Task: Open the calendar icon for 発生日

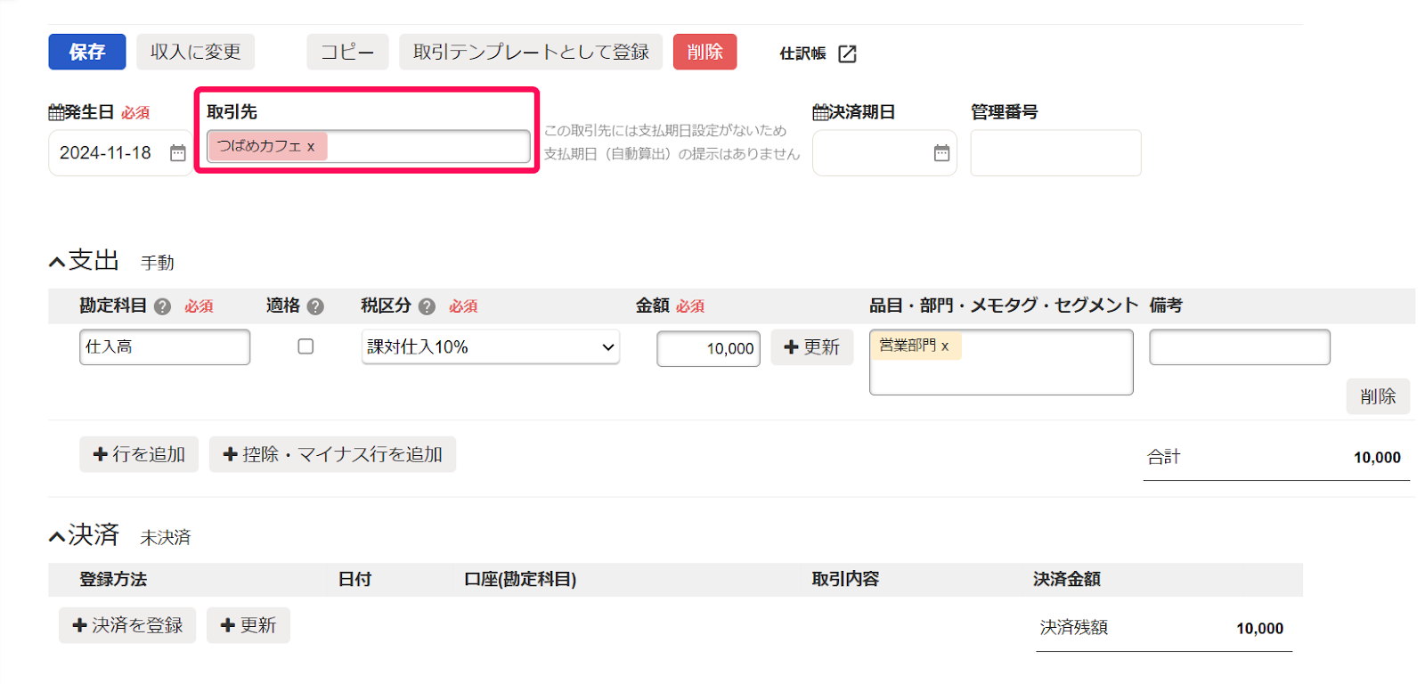Action: pyautogui.click(x=178, y=153)
